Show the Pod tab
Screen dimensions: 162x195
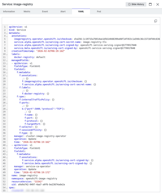coord(99,11)
